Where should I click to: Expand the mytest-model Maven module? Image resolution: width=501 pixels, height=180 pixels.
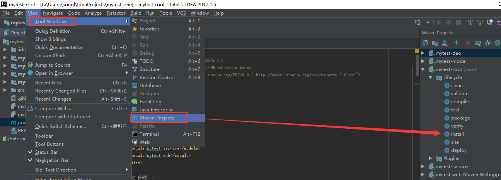(423, 61)
